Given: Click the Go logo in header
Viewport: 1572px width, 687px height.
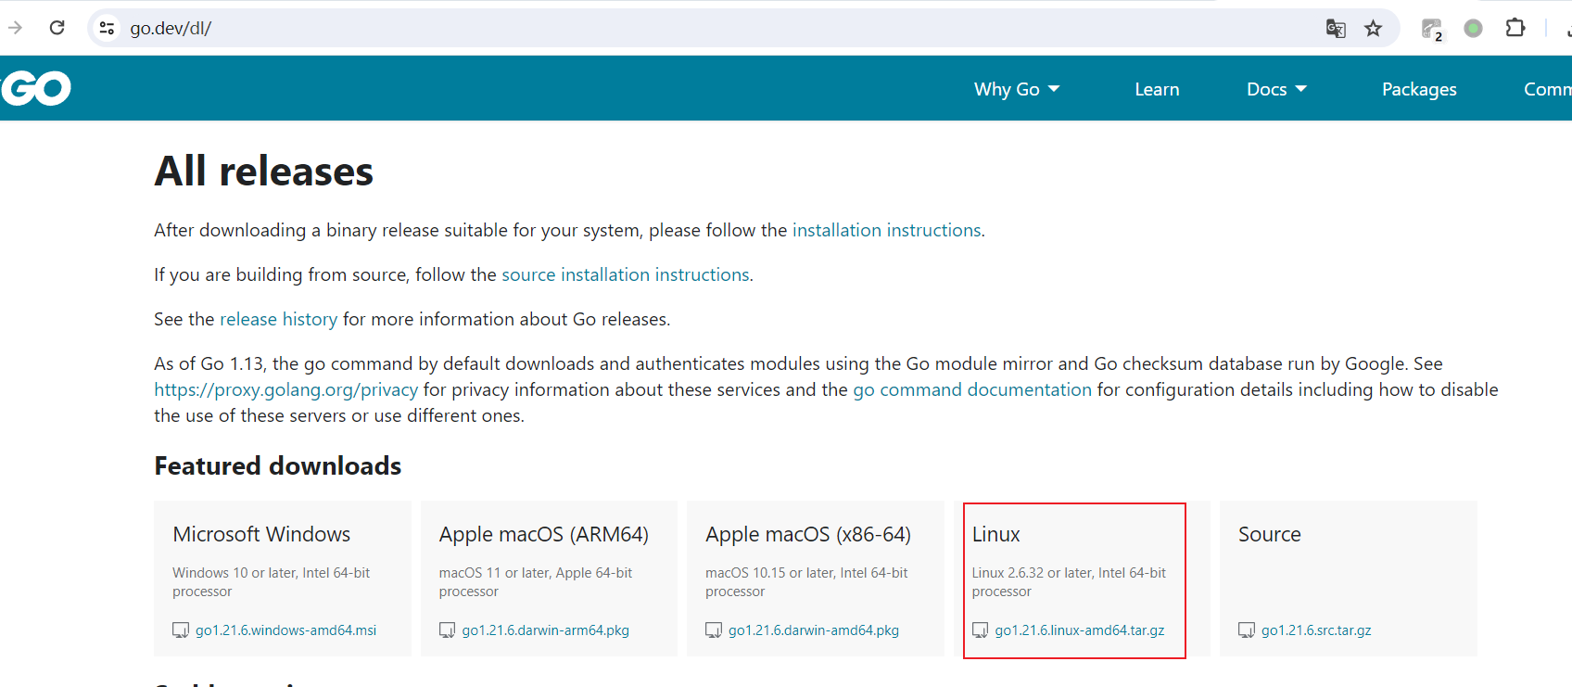Looking at the screenshot, I should [x=36, y=89].
